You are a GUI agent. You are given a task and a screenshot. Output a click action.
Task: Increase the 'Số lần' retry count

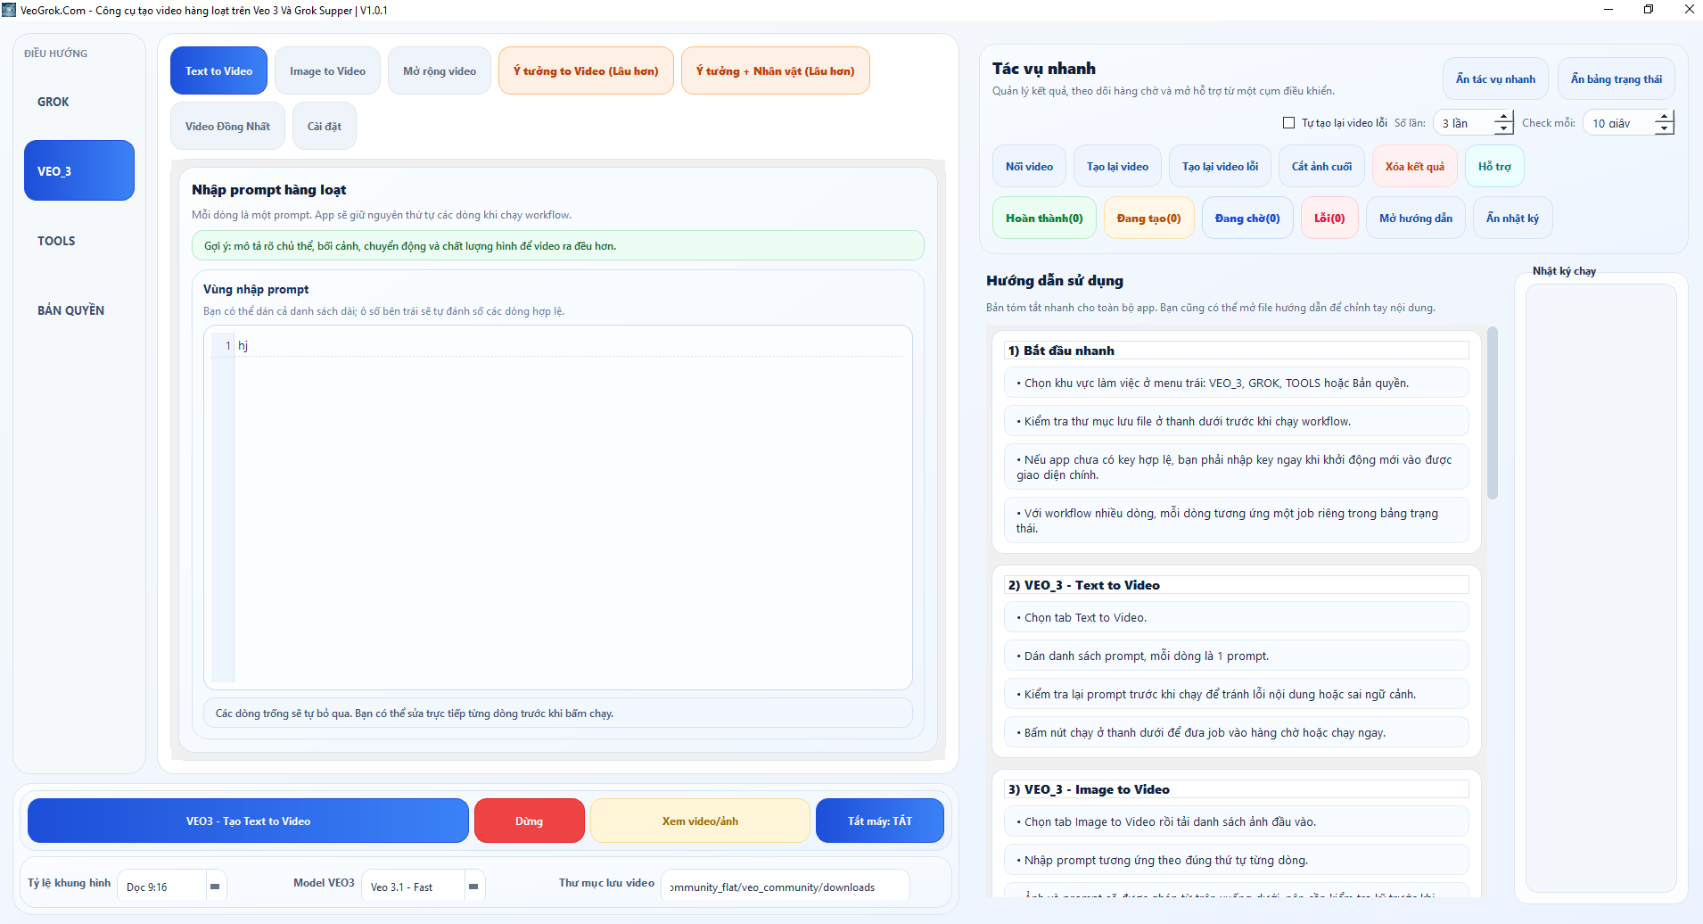[1503, 117]
